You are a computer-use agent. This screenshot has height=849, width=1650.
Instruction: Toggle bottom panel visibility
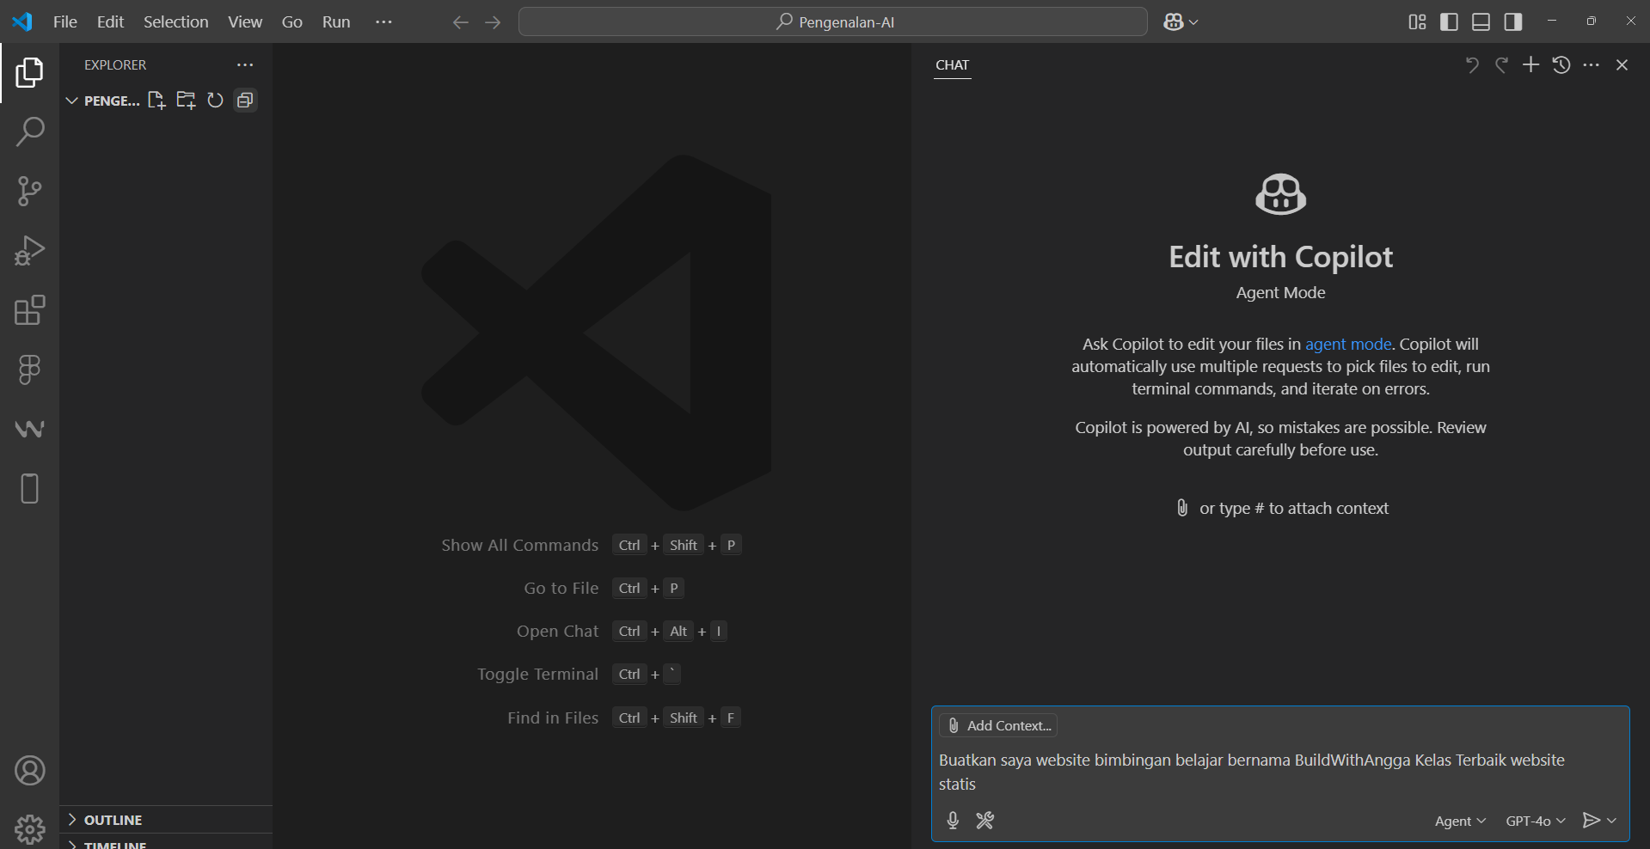pos(1481,22)
